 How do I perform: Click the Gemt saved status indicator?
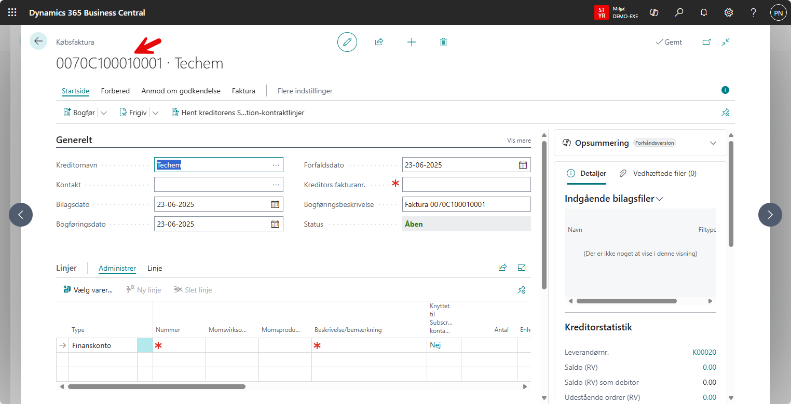pyautogui.click(x=669, y=42)
